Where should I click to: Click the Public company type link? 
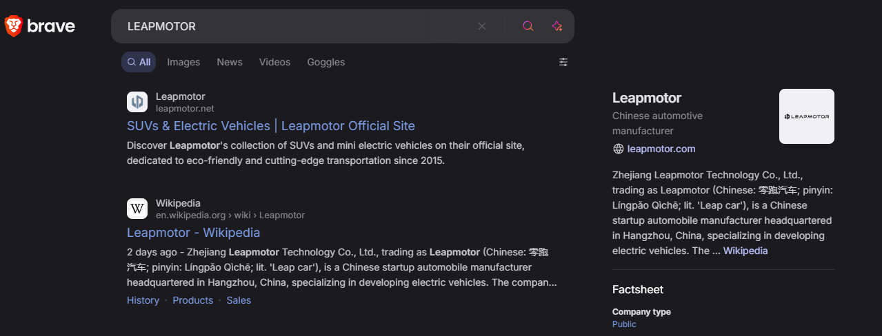point(624,324)
